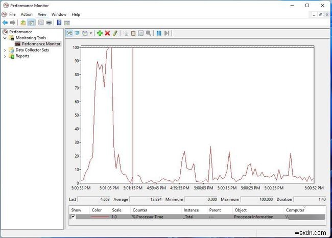Screen dimensions: 332x238
Task: Click the Paste Counter List clipboard icon
Action: [x=133, y=33]
